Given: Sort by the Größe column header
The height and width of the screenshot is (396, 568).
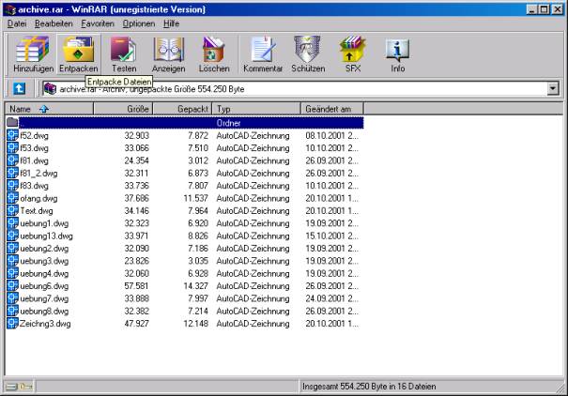Looking at the screenshot, I should click(x=123, y=109).
